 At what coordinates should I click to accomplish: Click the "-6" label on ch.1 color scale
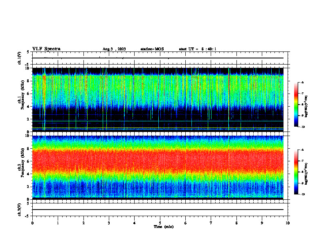(302, 83)
